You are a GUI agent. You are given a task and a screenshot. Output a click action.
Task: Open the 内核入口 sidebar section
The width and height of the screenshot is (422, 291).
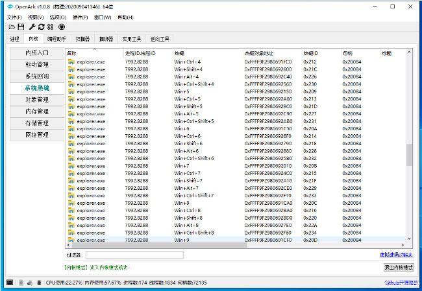(x=37, y=53)
